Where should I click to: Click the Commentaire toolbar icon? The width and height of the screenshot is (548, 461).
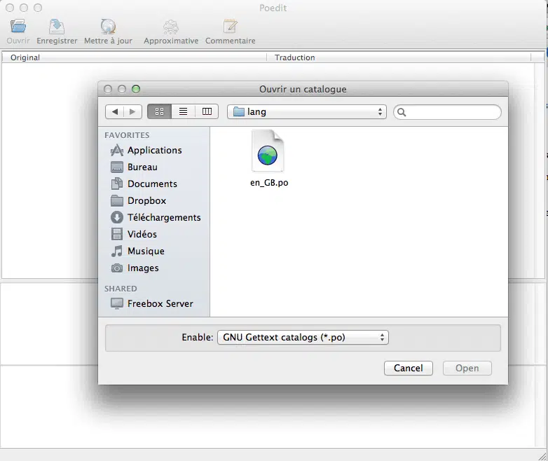(230, 27)
